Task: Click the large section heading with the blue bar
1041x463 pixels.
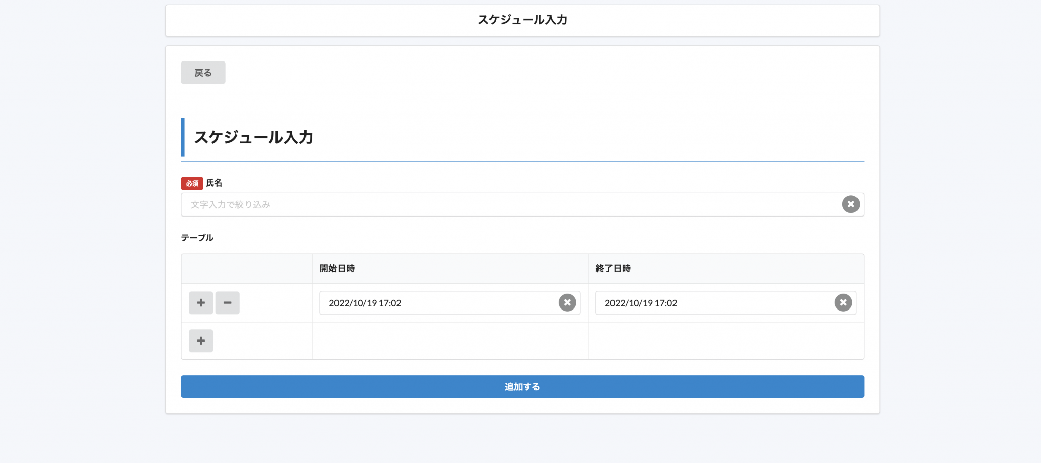Action: (x=253, y=137)
